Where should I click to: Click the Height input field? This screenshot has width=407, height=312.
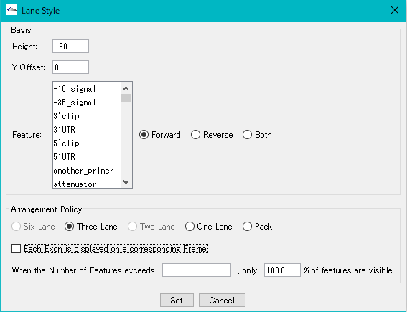click(x=70, y=46)
